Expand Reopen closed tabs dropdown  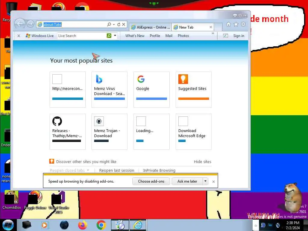69,170
